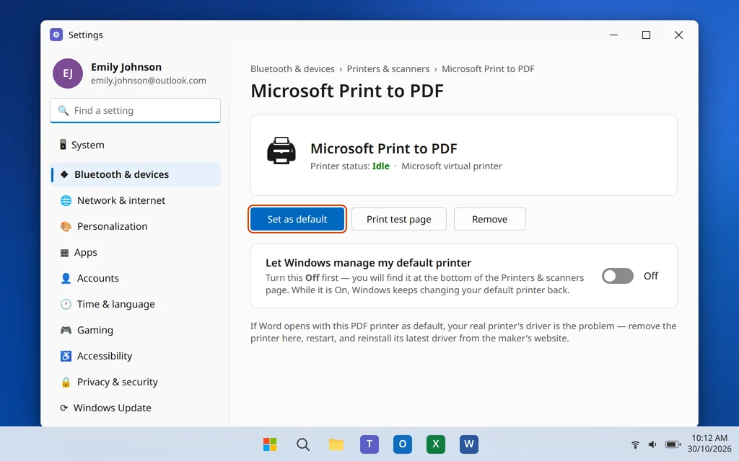Click the Settings app gear icon in title bar
The width and height of the screenshot is (739, 461).
point(56,35)
